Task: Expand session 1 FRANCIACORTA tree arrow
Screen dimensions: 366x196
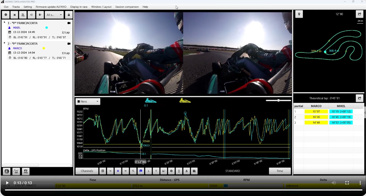Action: tap(4, 23)
